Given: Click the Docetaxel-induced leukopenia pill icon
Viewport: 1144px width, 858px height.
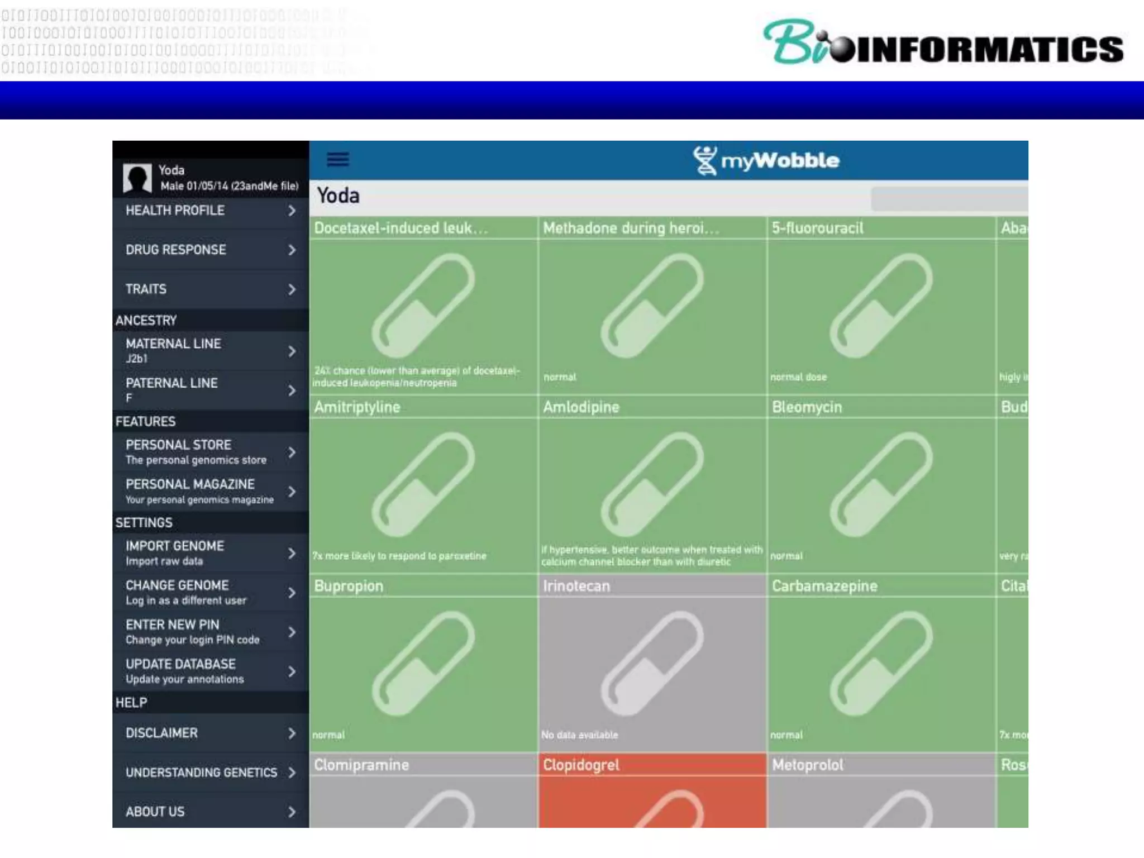Looking at the screenshot, I should pyautogui.click(x=423, y=306).
